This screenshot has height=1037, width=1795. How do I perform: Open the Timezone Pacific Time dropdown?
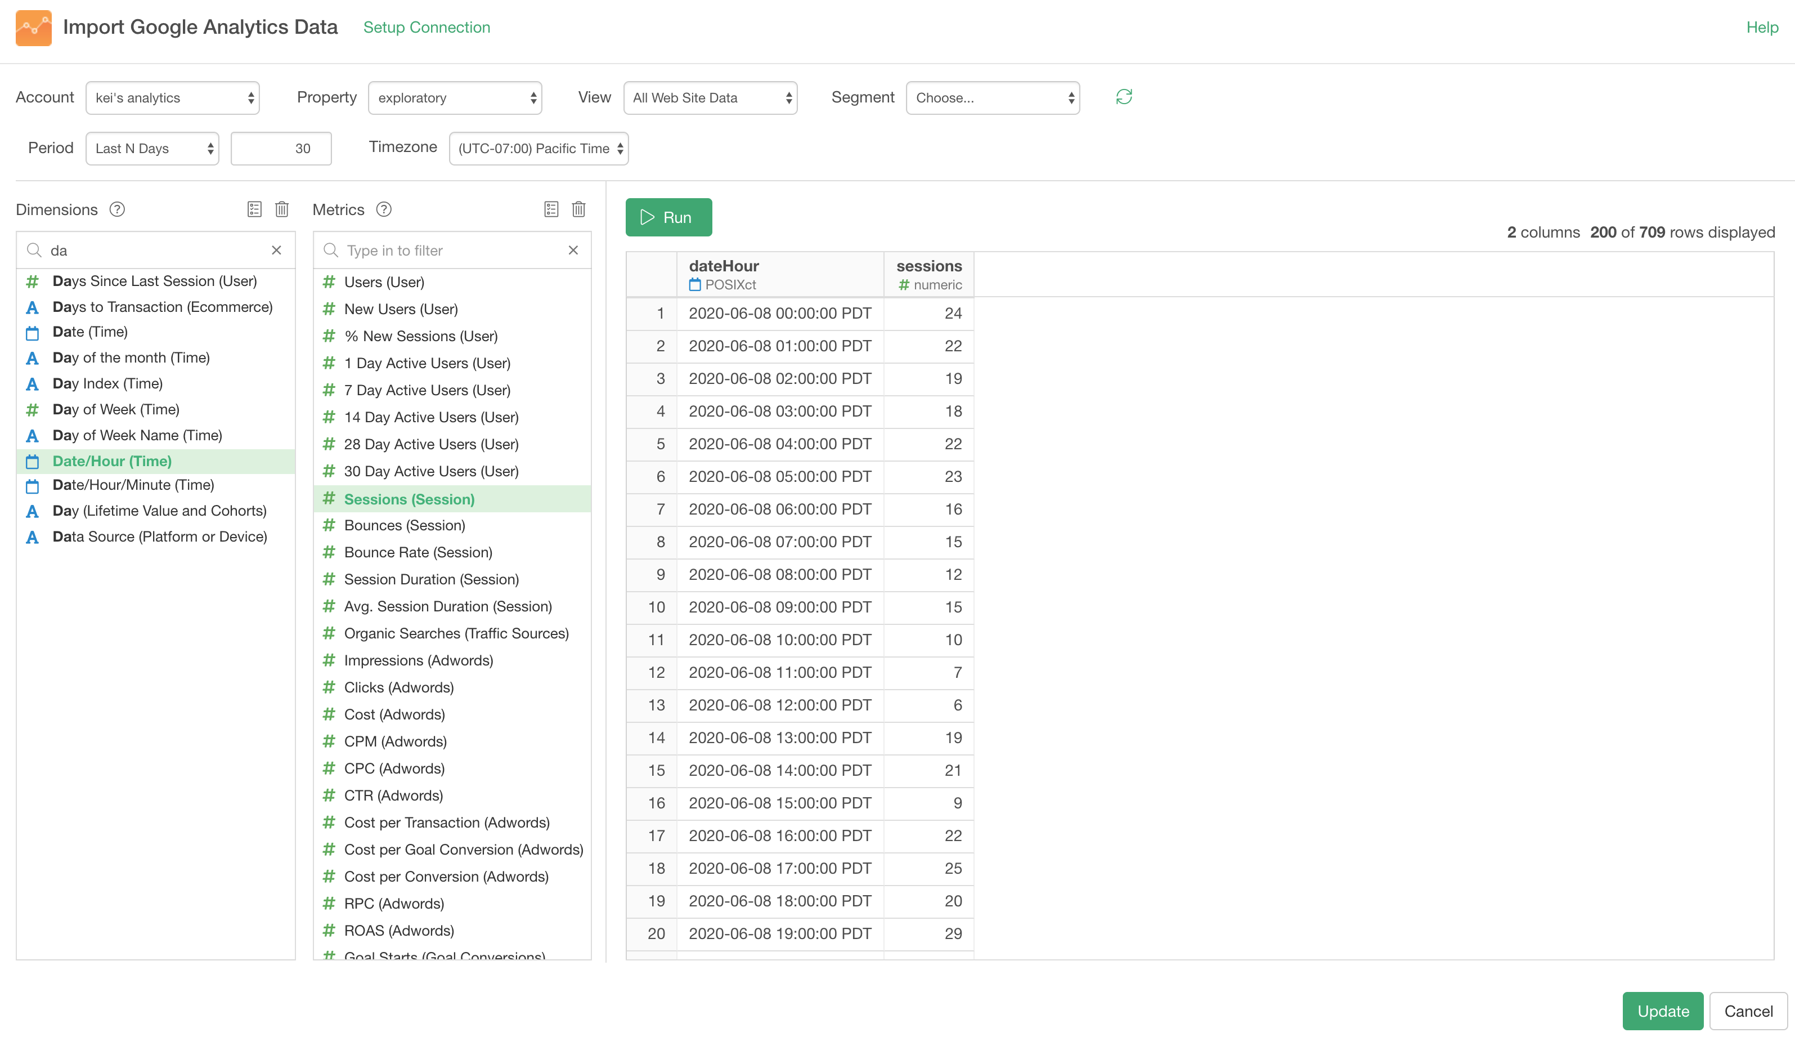pos(539,148)
